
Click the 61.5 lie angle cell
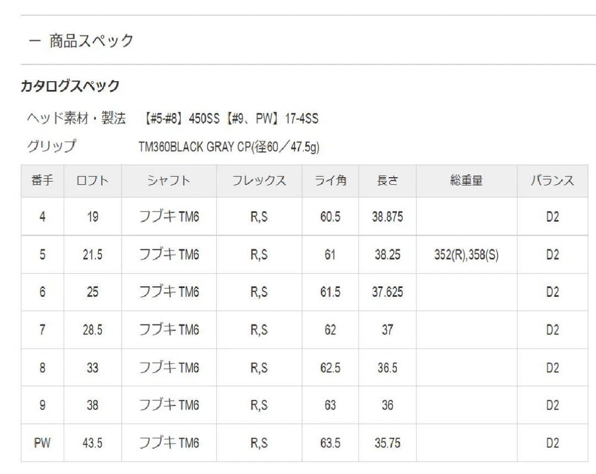coord(330,292)
